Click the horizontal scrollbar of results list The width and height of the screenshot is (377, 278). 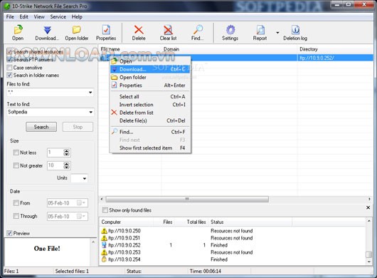[187, 199]
